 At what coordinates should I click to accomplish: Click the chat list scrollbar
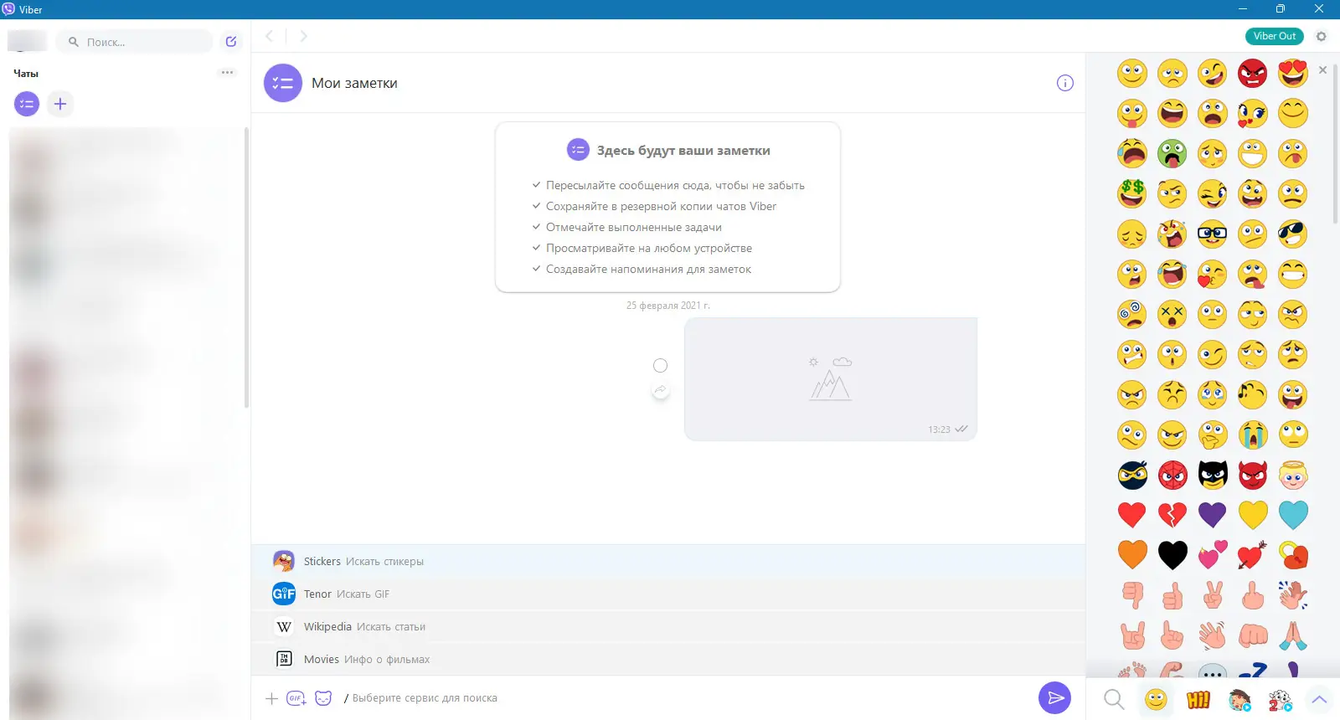[246, 268]
